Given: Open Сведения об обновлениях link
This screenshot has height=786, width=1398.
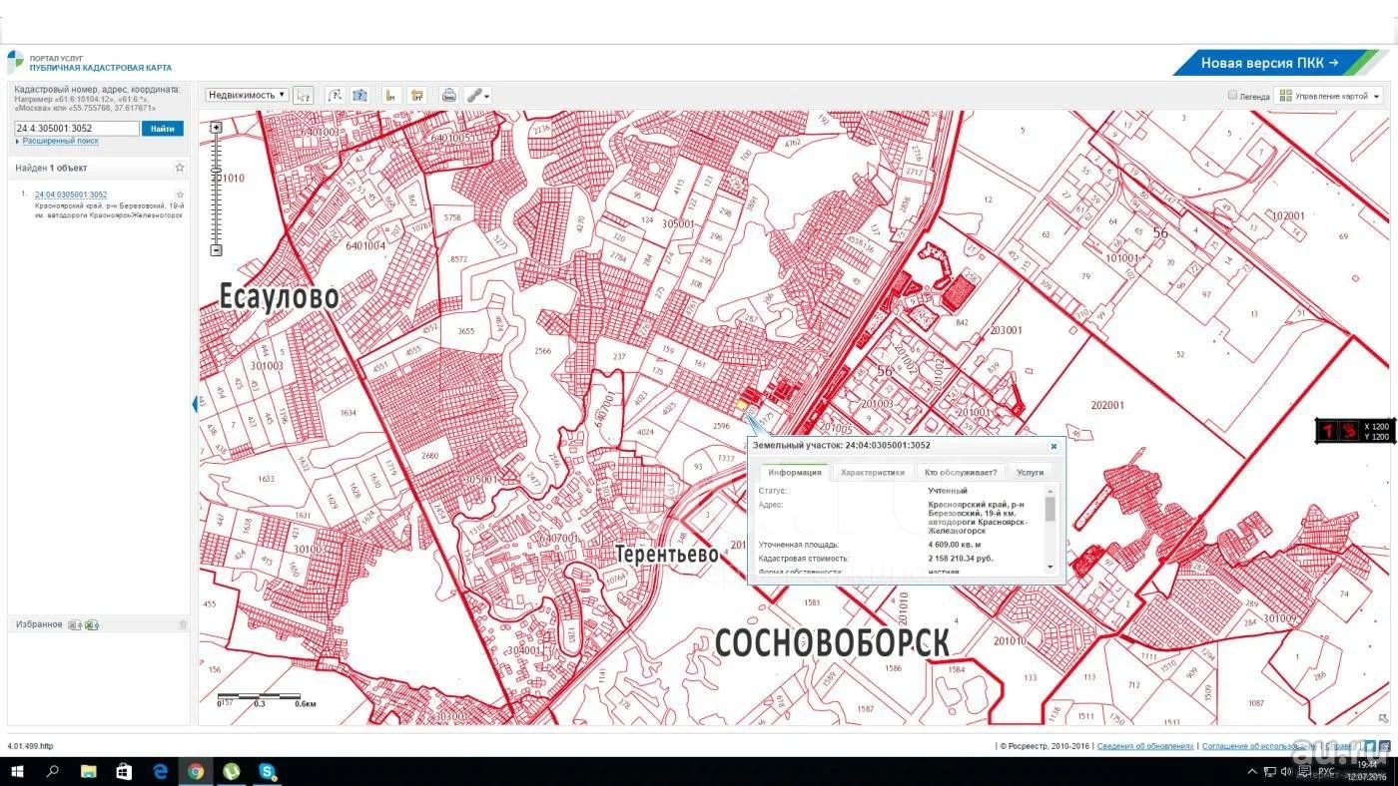Looking at the screenshot, I should (1146, 746).
